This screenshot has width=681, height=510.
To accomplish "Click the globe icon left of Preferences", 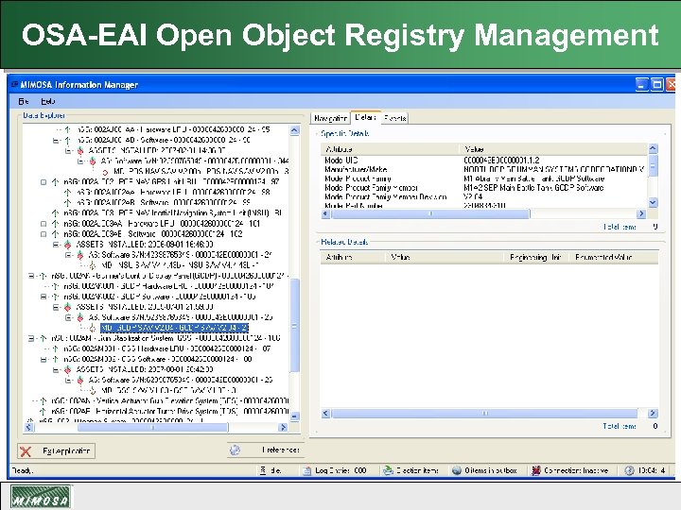I will [235, 450].
